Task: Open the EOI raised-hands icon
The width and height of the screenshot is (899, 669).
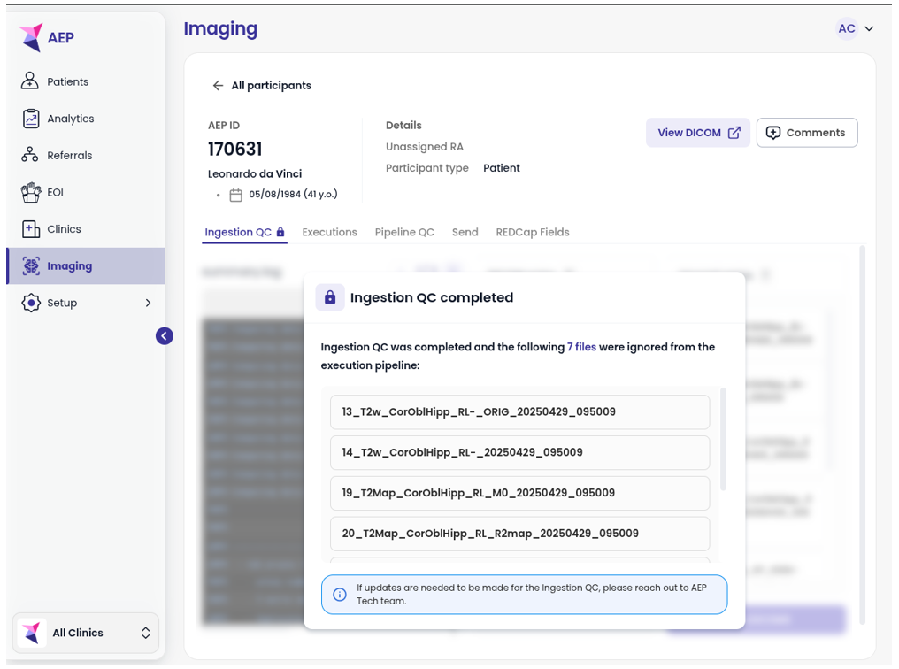Action: point(31,192)
